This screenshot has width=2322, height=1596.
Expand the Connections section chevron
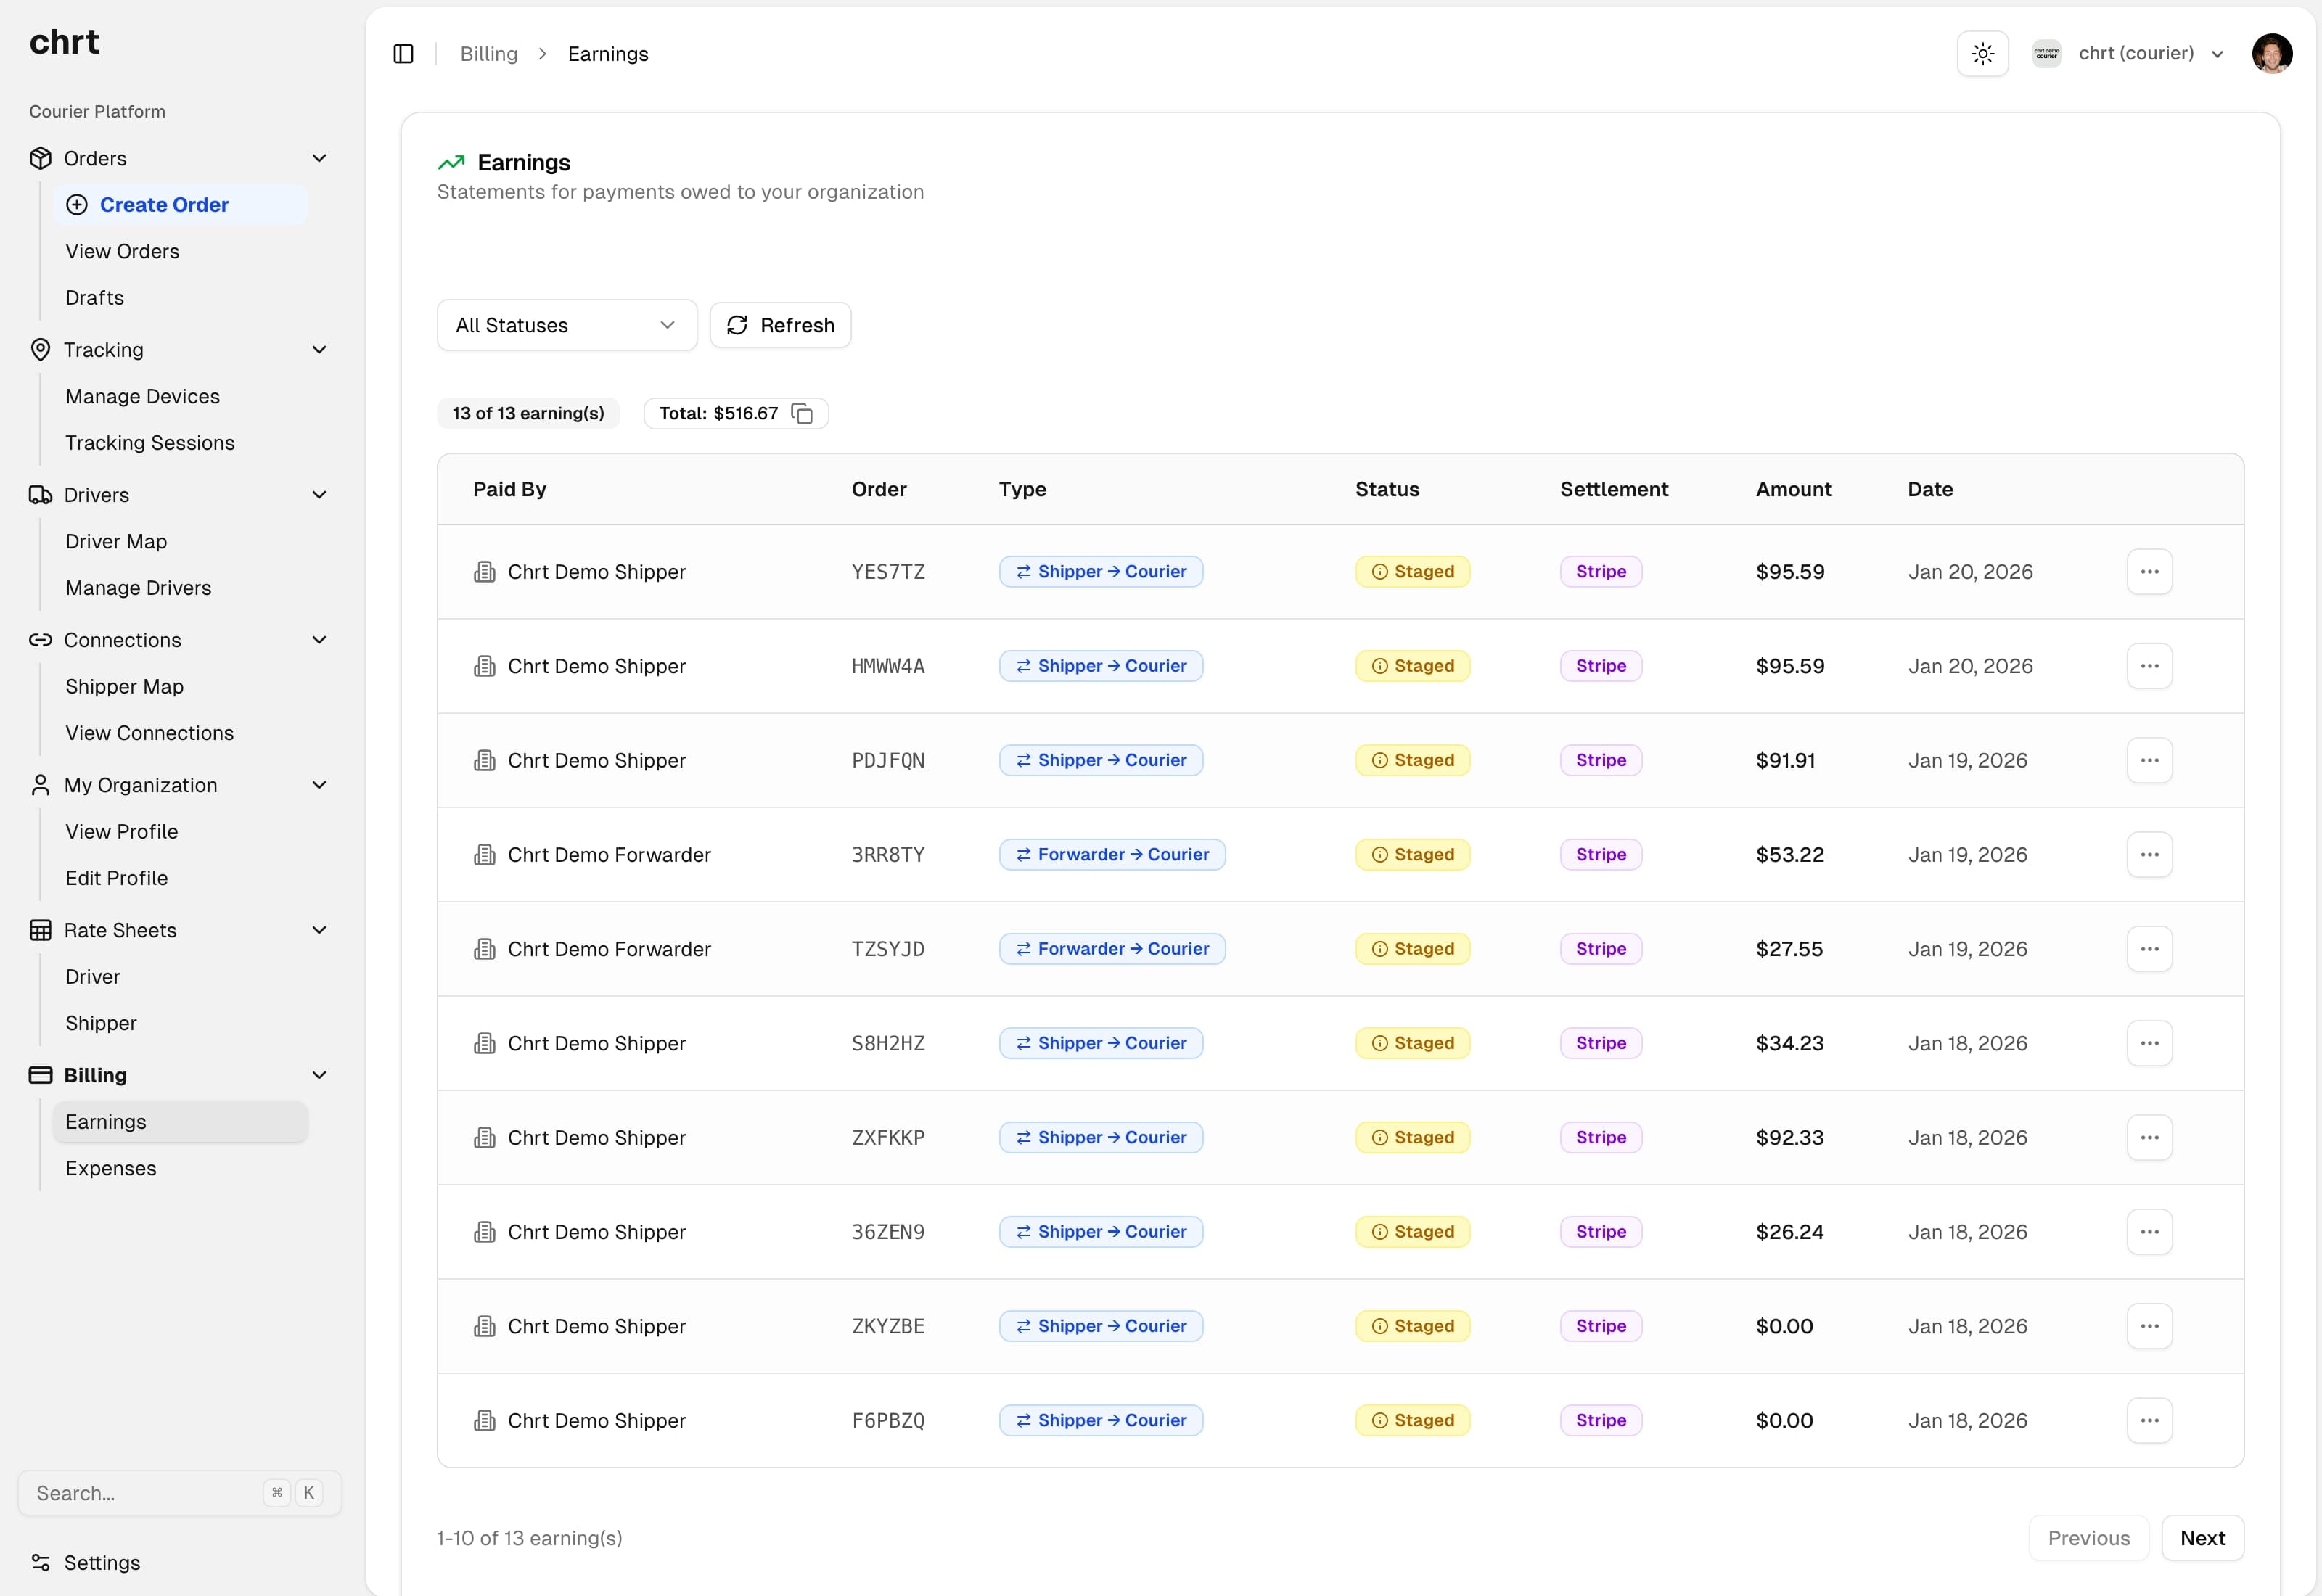tap(319, 639)
